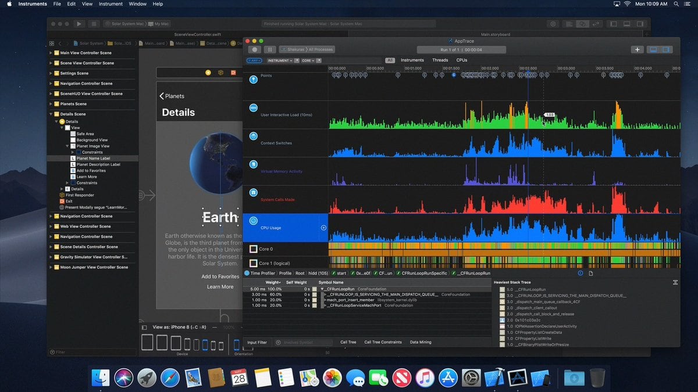Open the flame icon in Heaviest Stack Trace
The height and width of the screenshot is (392, 698).
675,282
